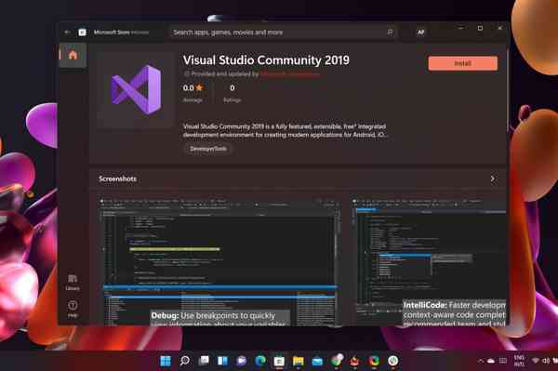558x371 pixels.
Task: Click the Wi-Fi network tray icon
Action: pos(536,361)
